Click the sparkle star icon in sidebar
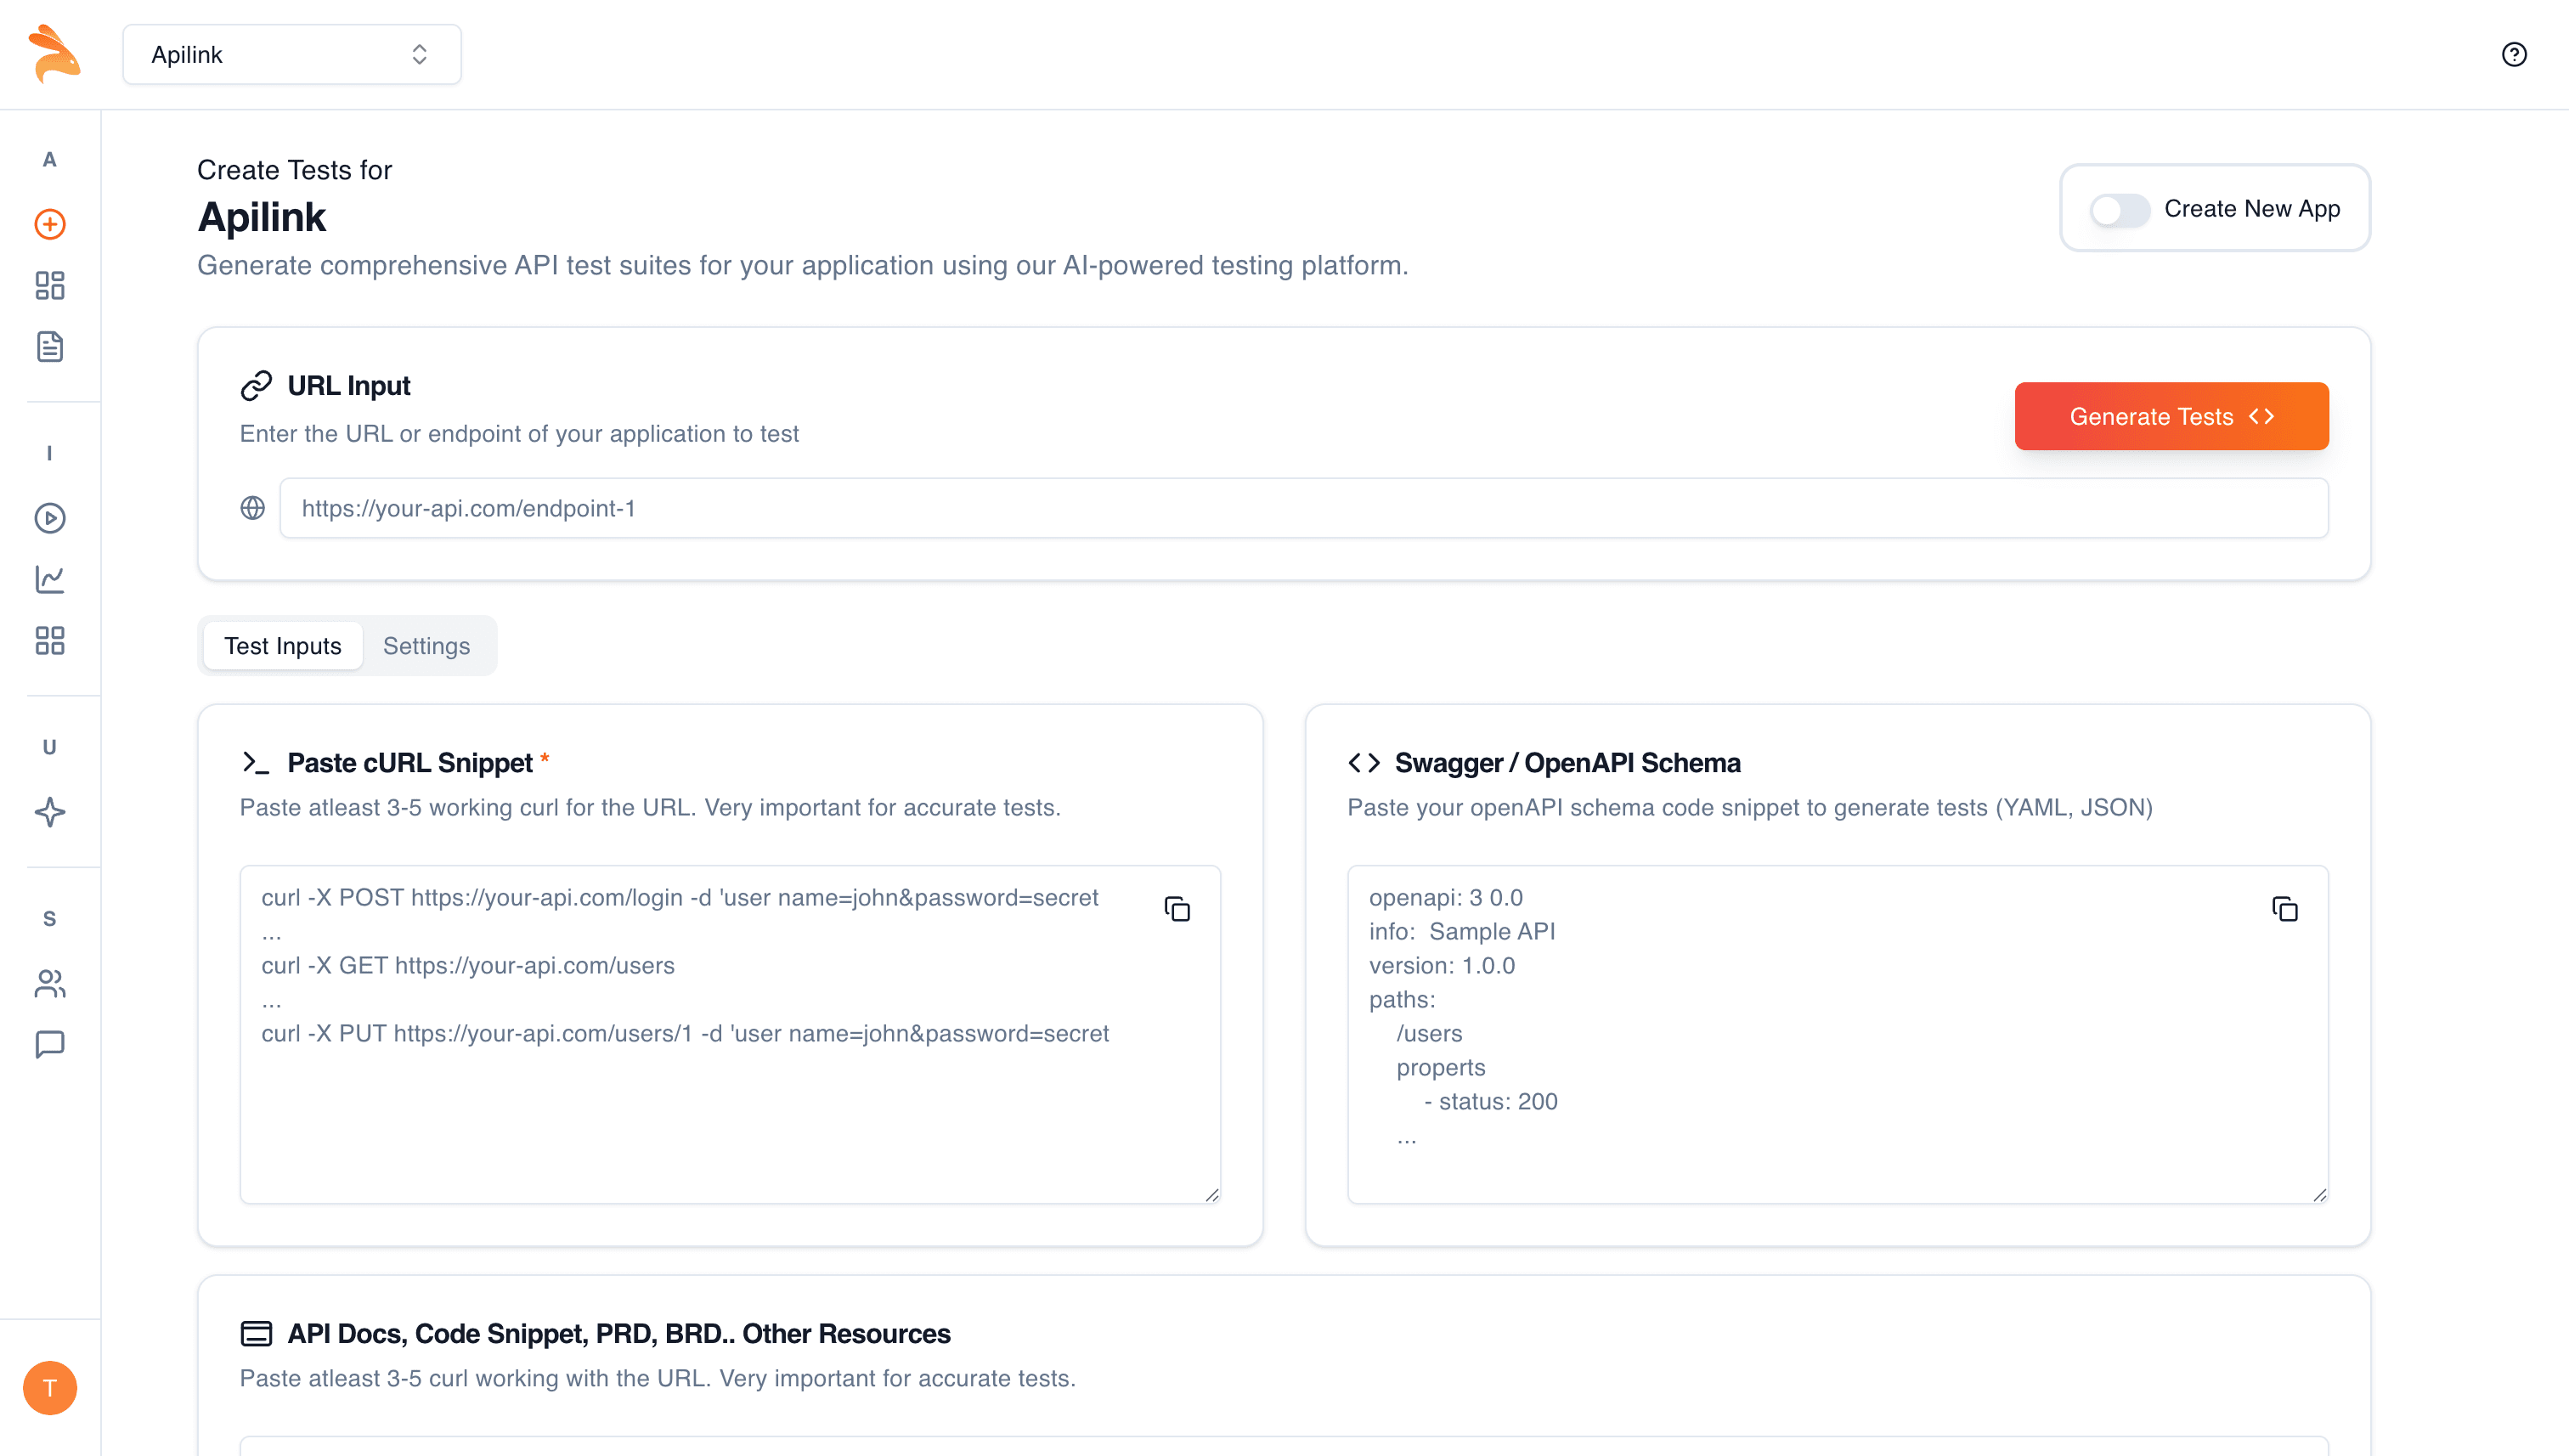 50,812
